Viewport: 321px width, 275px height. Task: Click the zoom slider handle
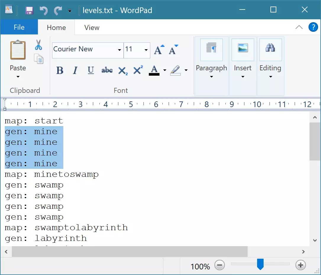(260, 264)
